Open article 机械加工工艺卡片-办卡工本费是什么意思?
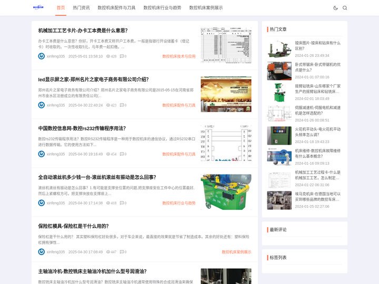379x284 pixels. [x=83, y=31]
